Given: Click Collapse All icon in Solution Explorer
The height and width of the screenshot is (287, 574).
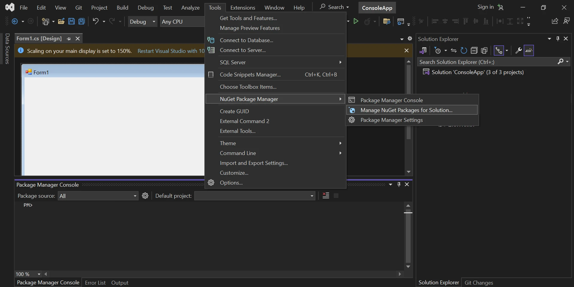Looking at the screenshot, I should 474,50.
